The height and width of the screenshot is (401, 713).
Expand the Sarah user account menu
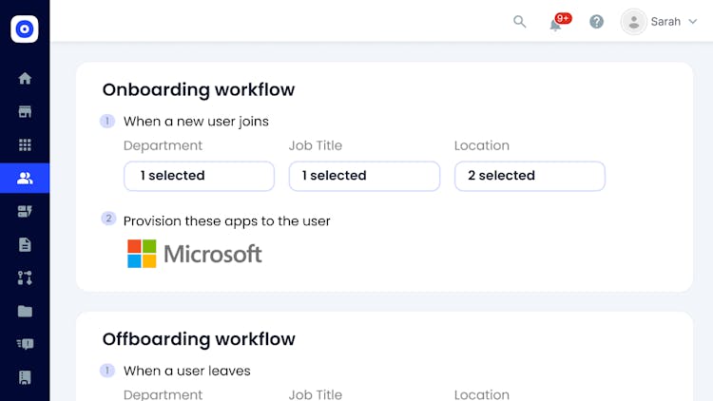pyautogui.click(x=692, y=22)
